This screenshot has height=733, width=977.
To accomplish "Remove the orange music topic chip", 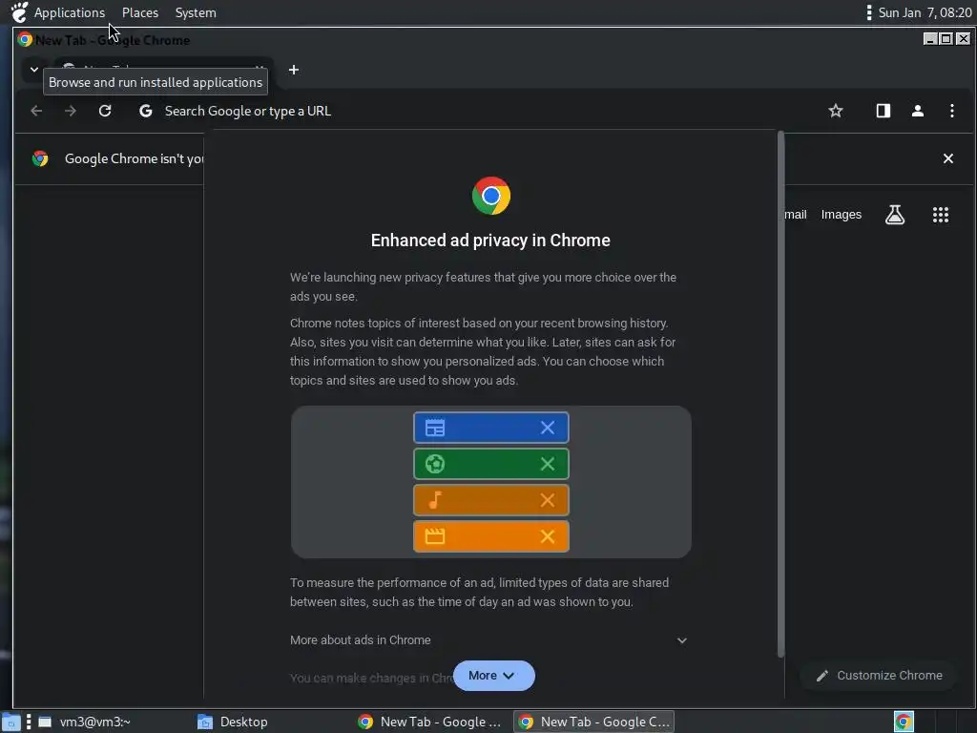I will [547, 500].
